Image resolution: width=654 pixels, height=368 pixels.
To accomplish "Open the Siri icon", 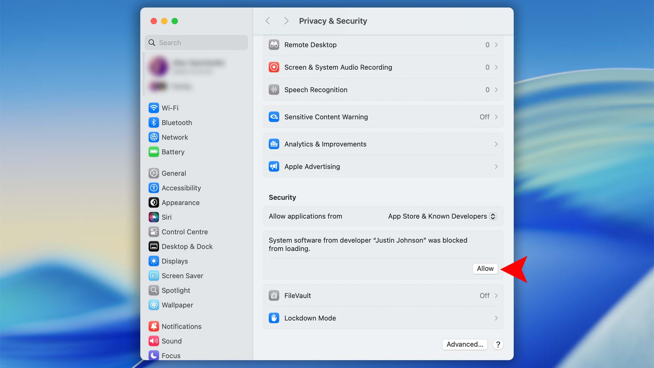I will (154, 217).
